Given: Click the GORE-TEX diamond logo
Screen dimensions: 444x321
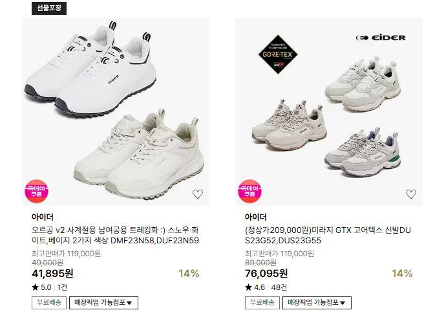Looking at the screenshot, I should (x=278, y=54).
